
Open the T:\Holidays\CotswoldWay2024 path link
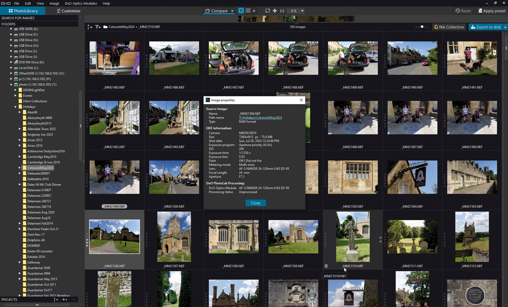pos(260,118)
